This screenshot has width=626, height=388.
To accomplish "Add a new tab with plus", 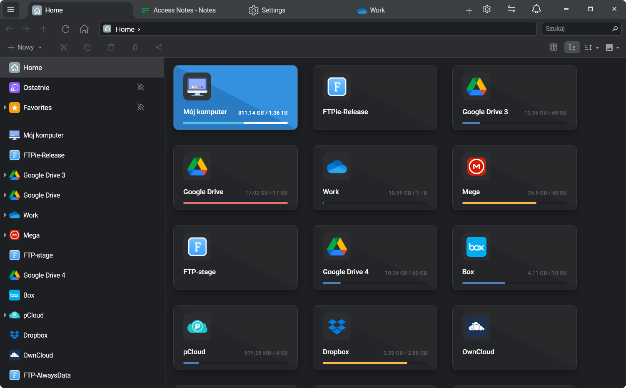I will click(x=469, y=10).
